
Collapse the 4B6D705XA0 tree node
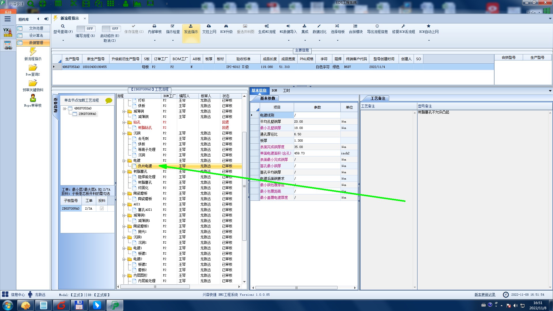tap(65, 109)
